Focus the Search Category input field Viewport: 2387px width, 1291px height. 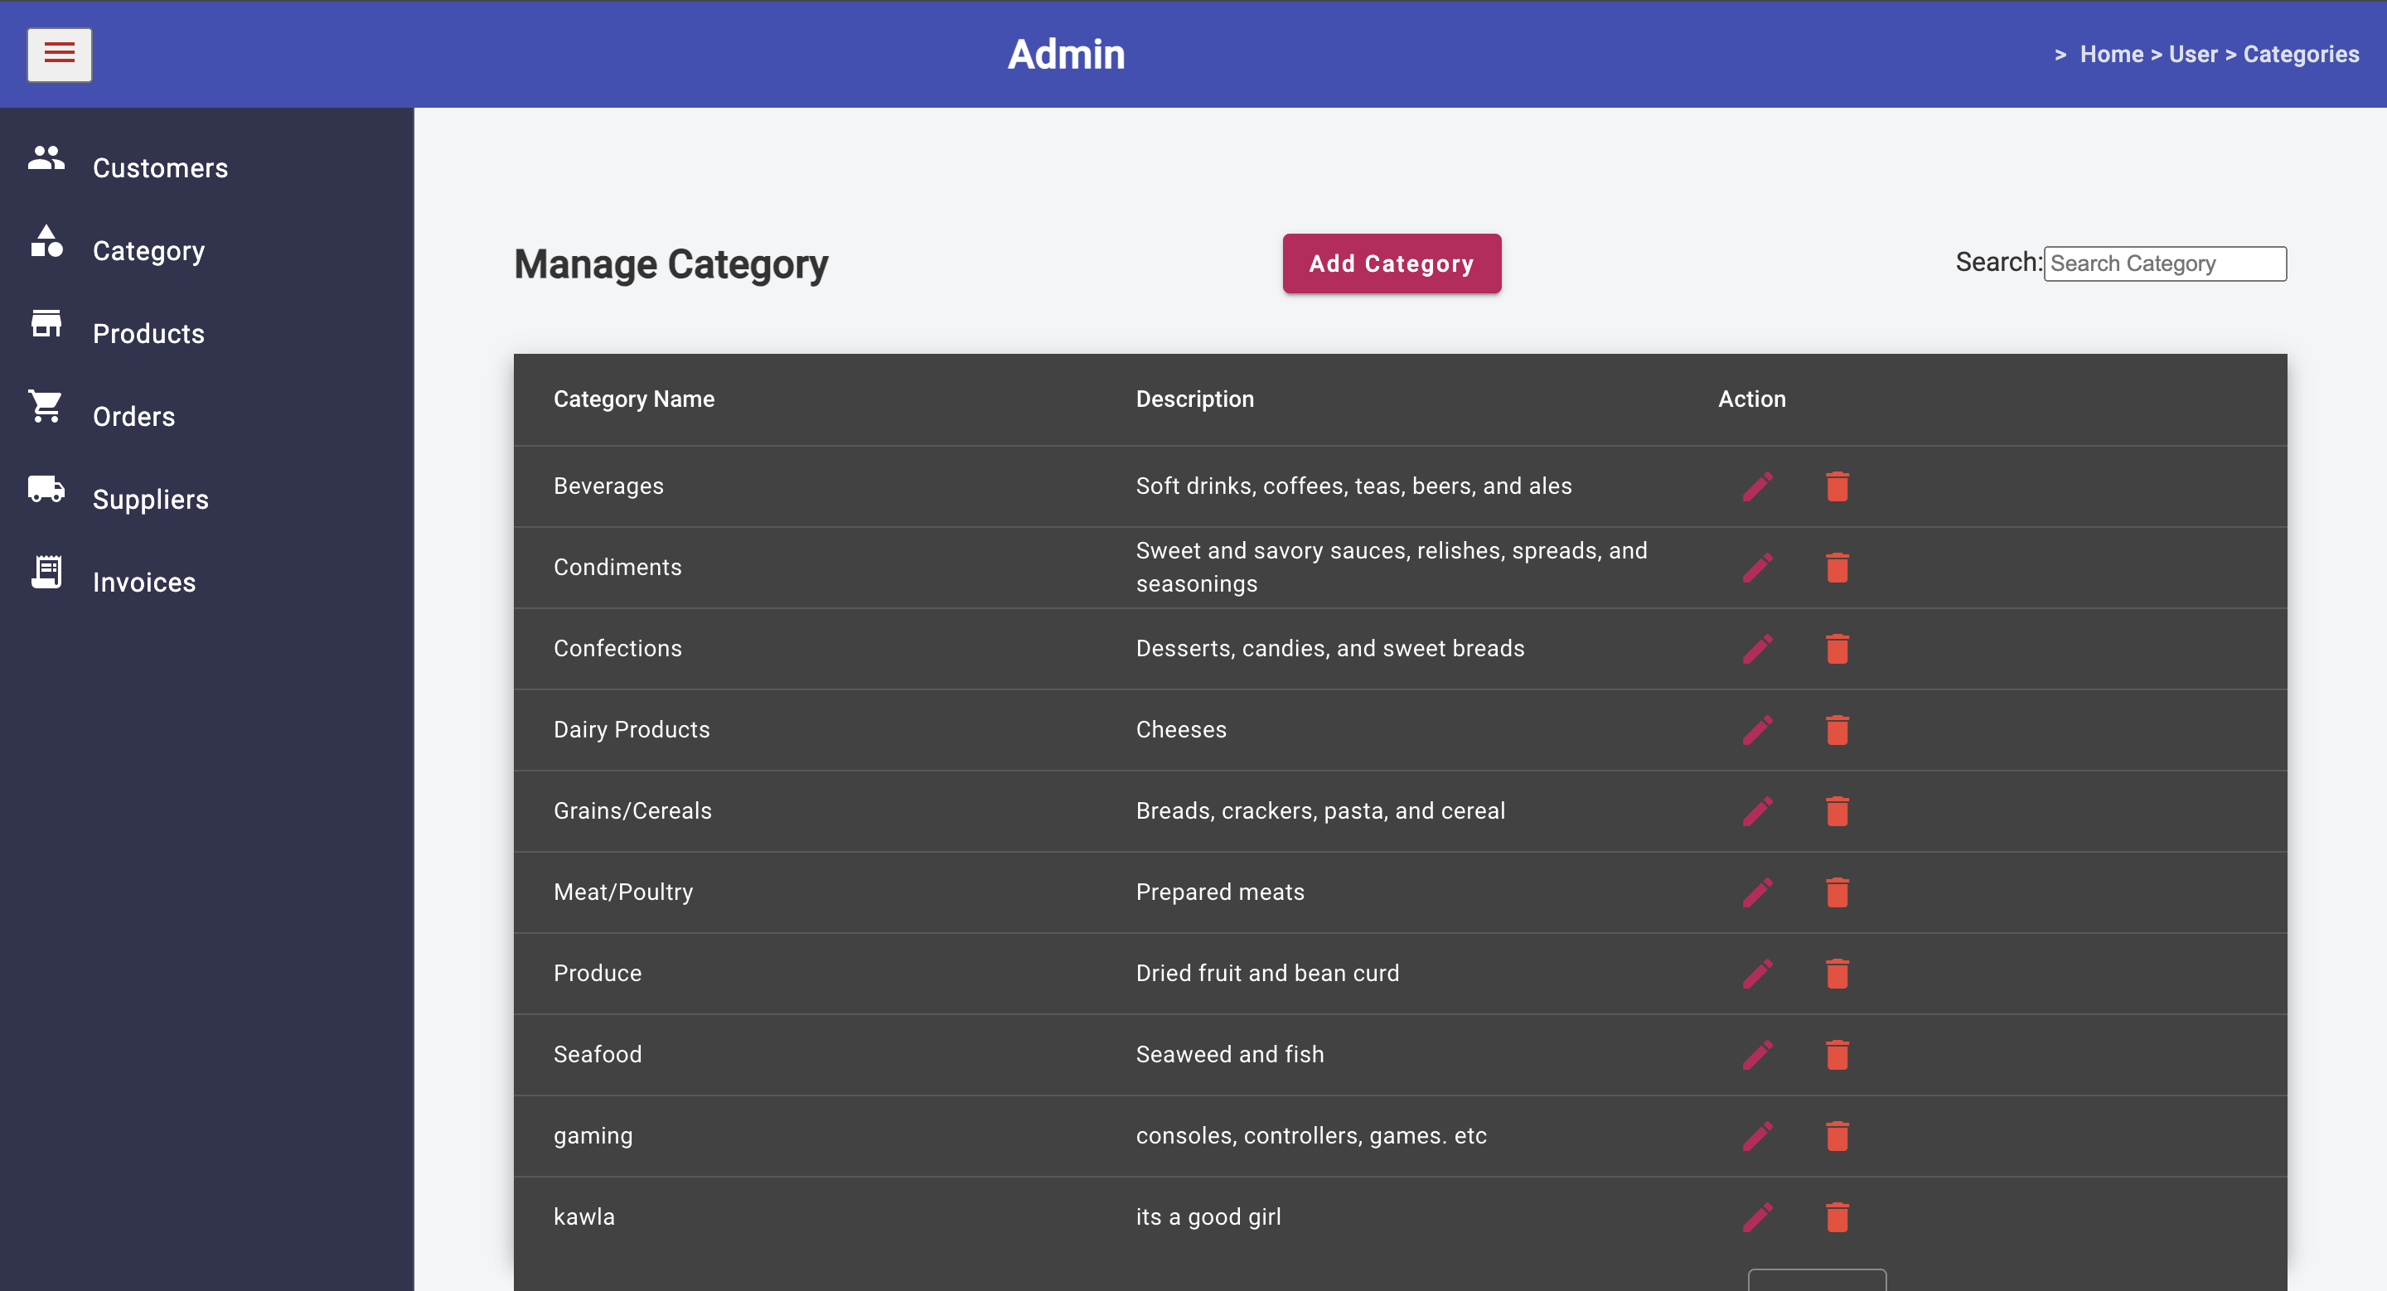point(2165,264)
